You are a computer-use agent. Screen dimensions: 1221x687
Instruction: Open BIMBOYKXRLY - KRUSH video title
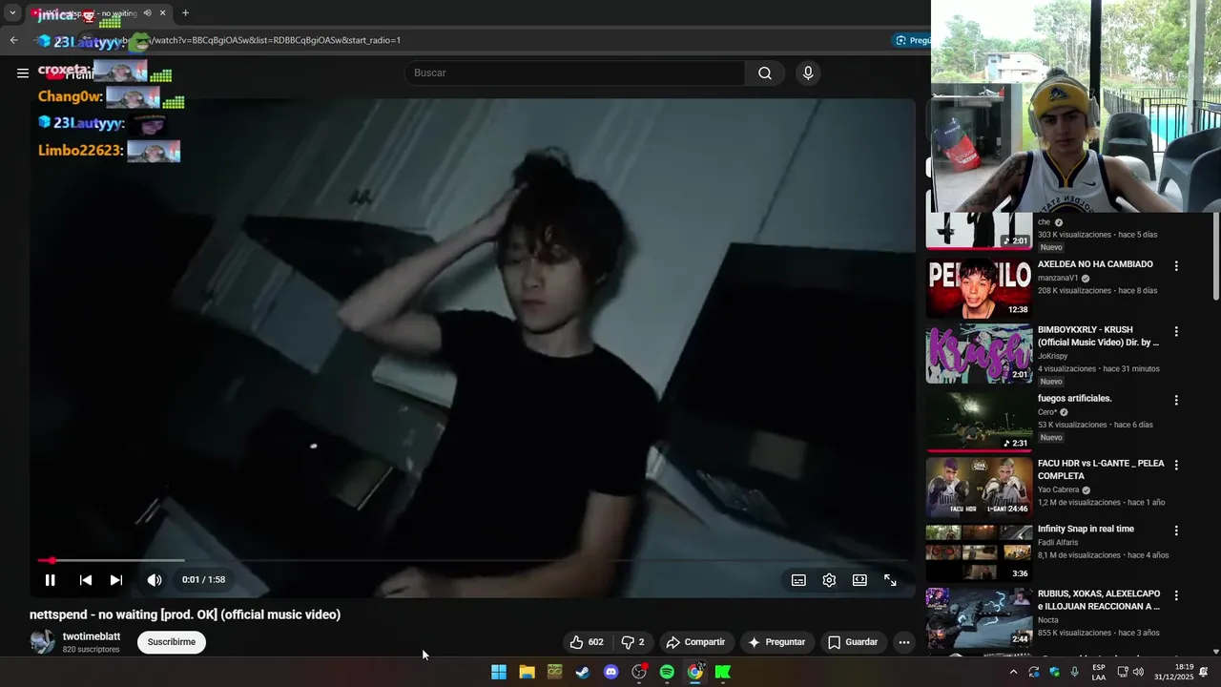tap(1099, 336)
